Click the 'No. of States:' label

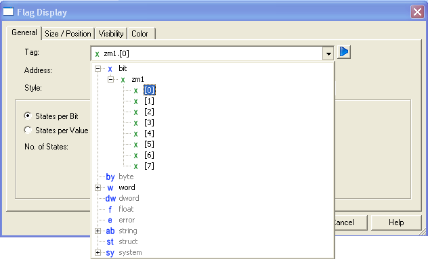pos(47,147)
